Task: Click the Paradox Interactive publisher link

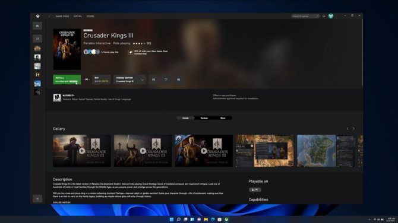Action: [x=97, y=43]
